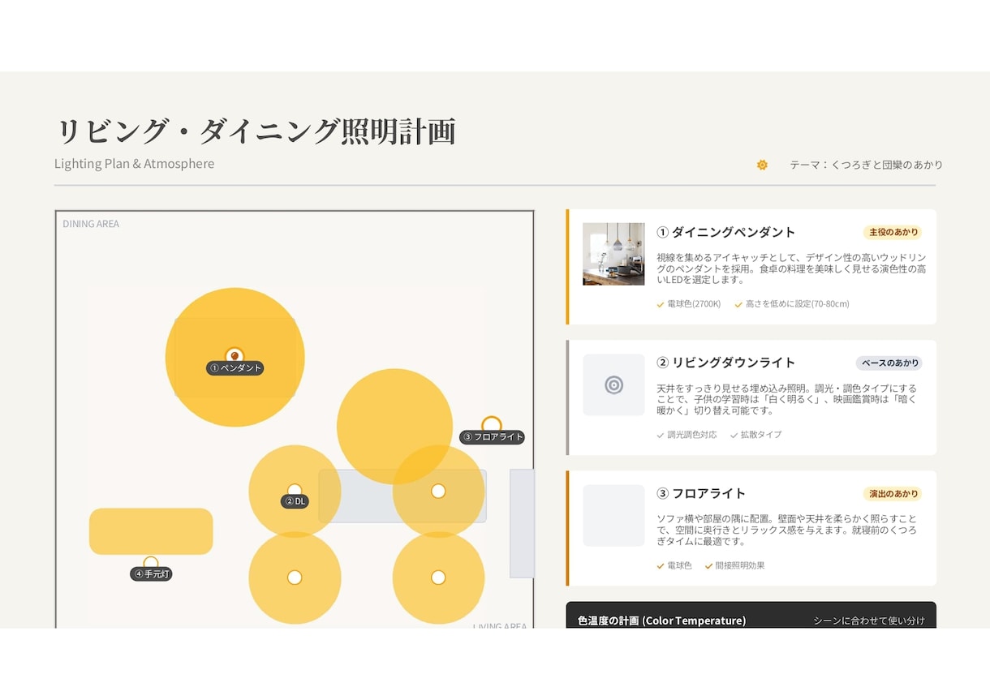
Task: Click the DINING AREA label
Action: 91,224
